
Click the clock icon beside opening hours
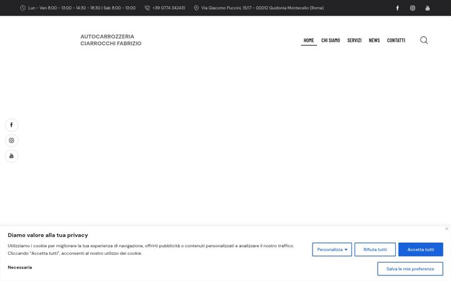click(23, 8)
